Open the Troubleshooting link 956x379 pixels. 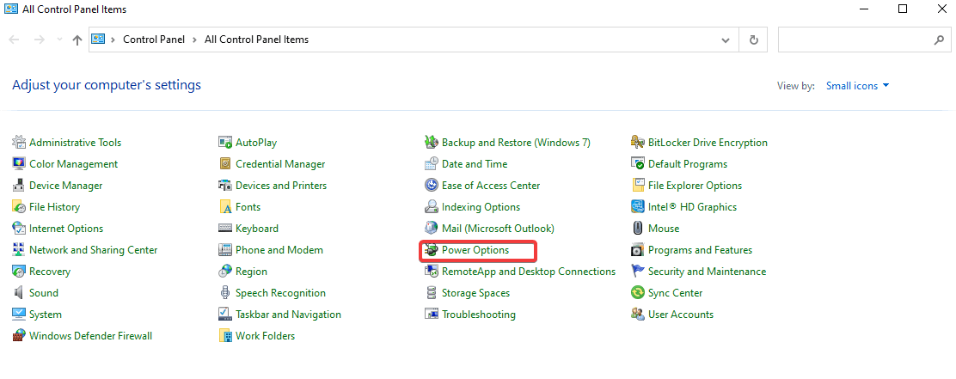coord(479,315)
